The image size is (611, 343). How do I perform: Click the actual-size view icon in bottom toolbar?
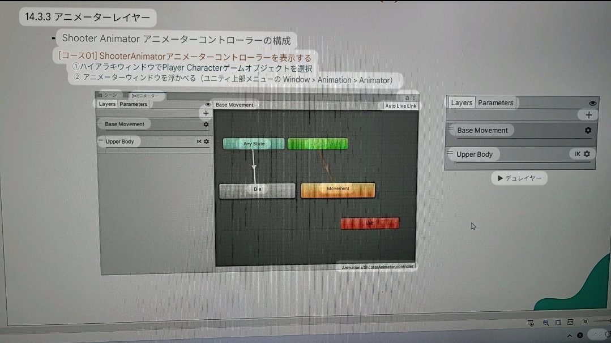click(585, 322)
